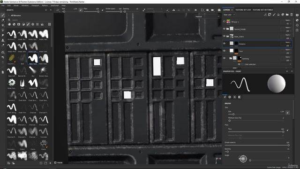This screenshot has height=169, width=300.
Task: Open the Base color channel dropdown
Action: coord(229,15)
